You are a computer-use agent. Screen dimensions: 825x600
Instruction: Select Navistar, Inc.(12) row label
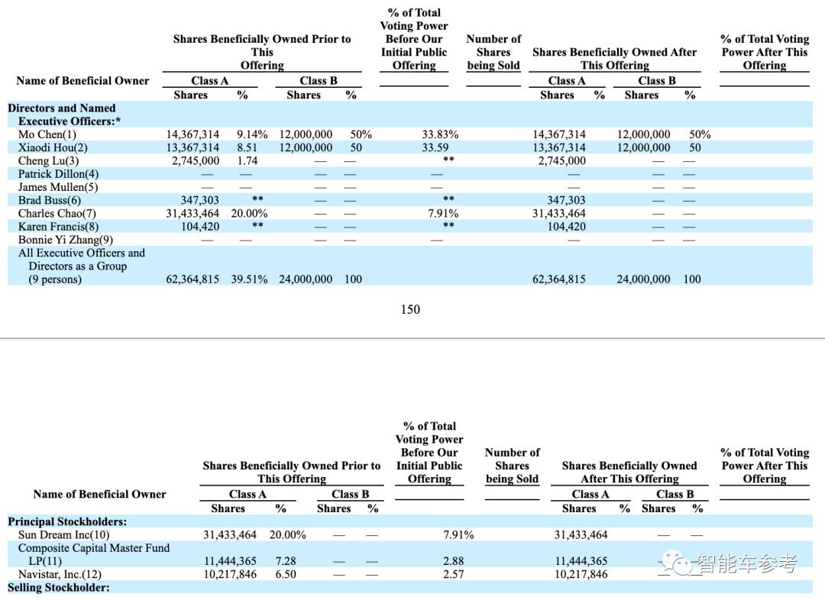pos(60,574)
